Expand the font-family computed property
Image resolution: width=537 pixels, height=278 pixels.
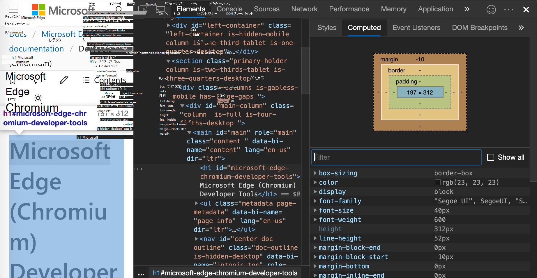315,201
